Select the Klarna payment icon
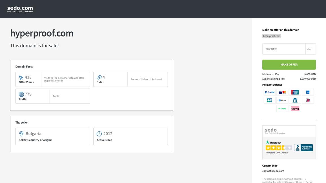Viewport: 326px width, 183px height. click(295, 109)
